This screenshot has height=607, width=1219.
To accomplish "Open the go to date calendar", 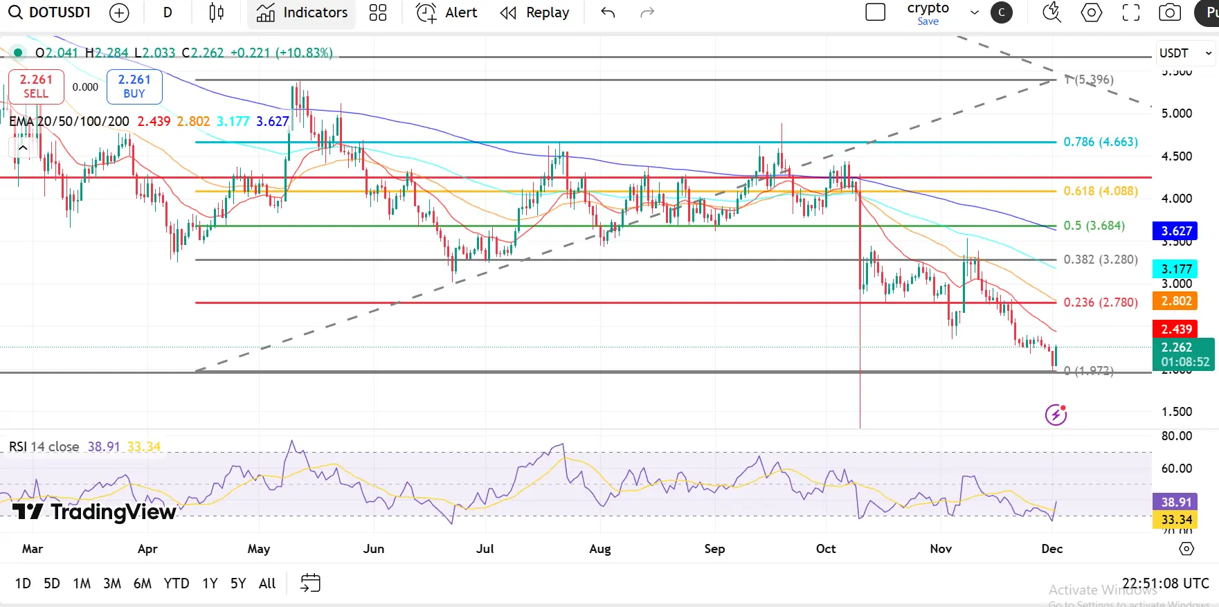I will click(x=310, y=583).
